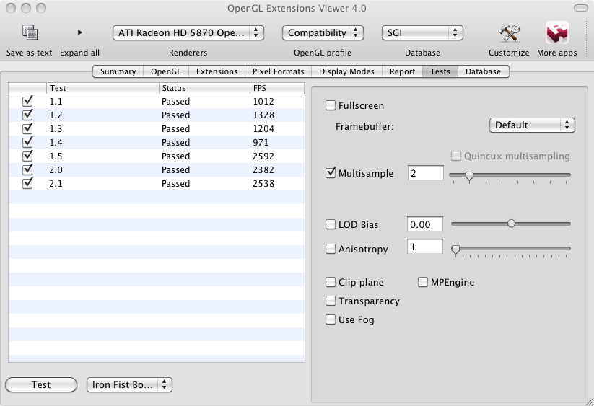
Task: Open the Compatibility OpenGL profile dropdown
Action: pyautogui.click(x=323, y=33)
